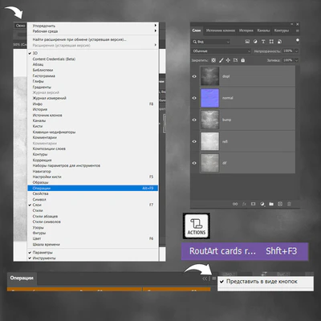Hide the dif layer

click(194, 163)
